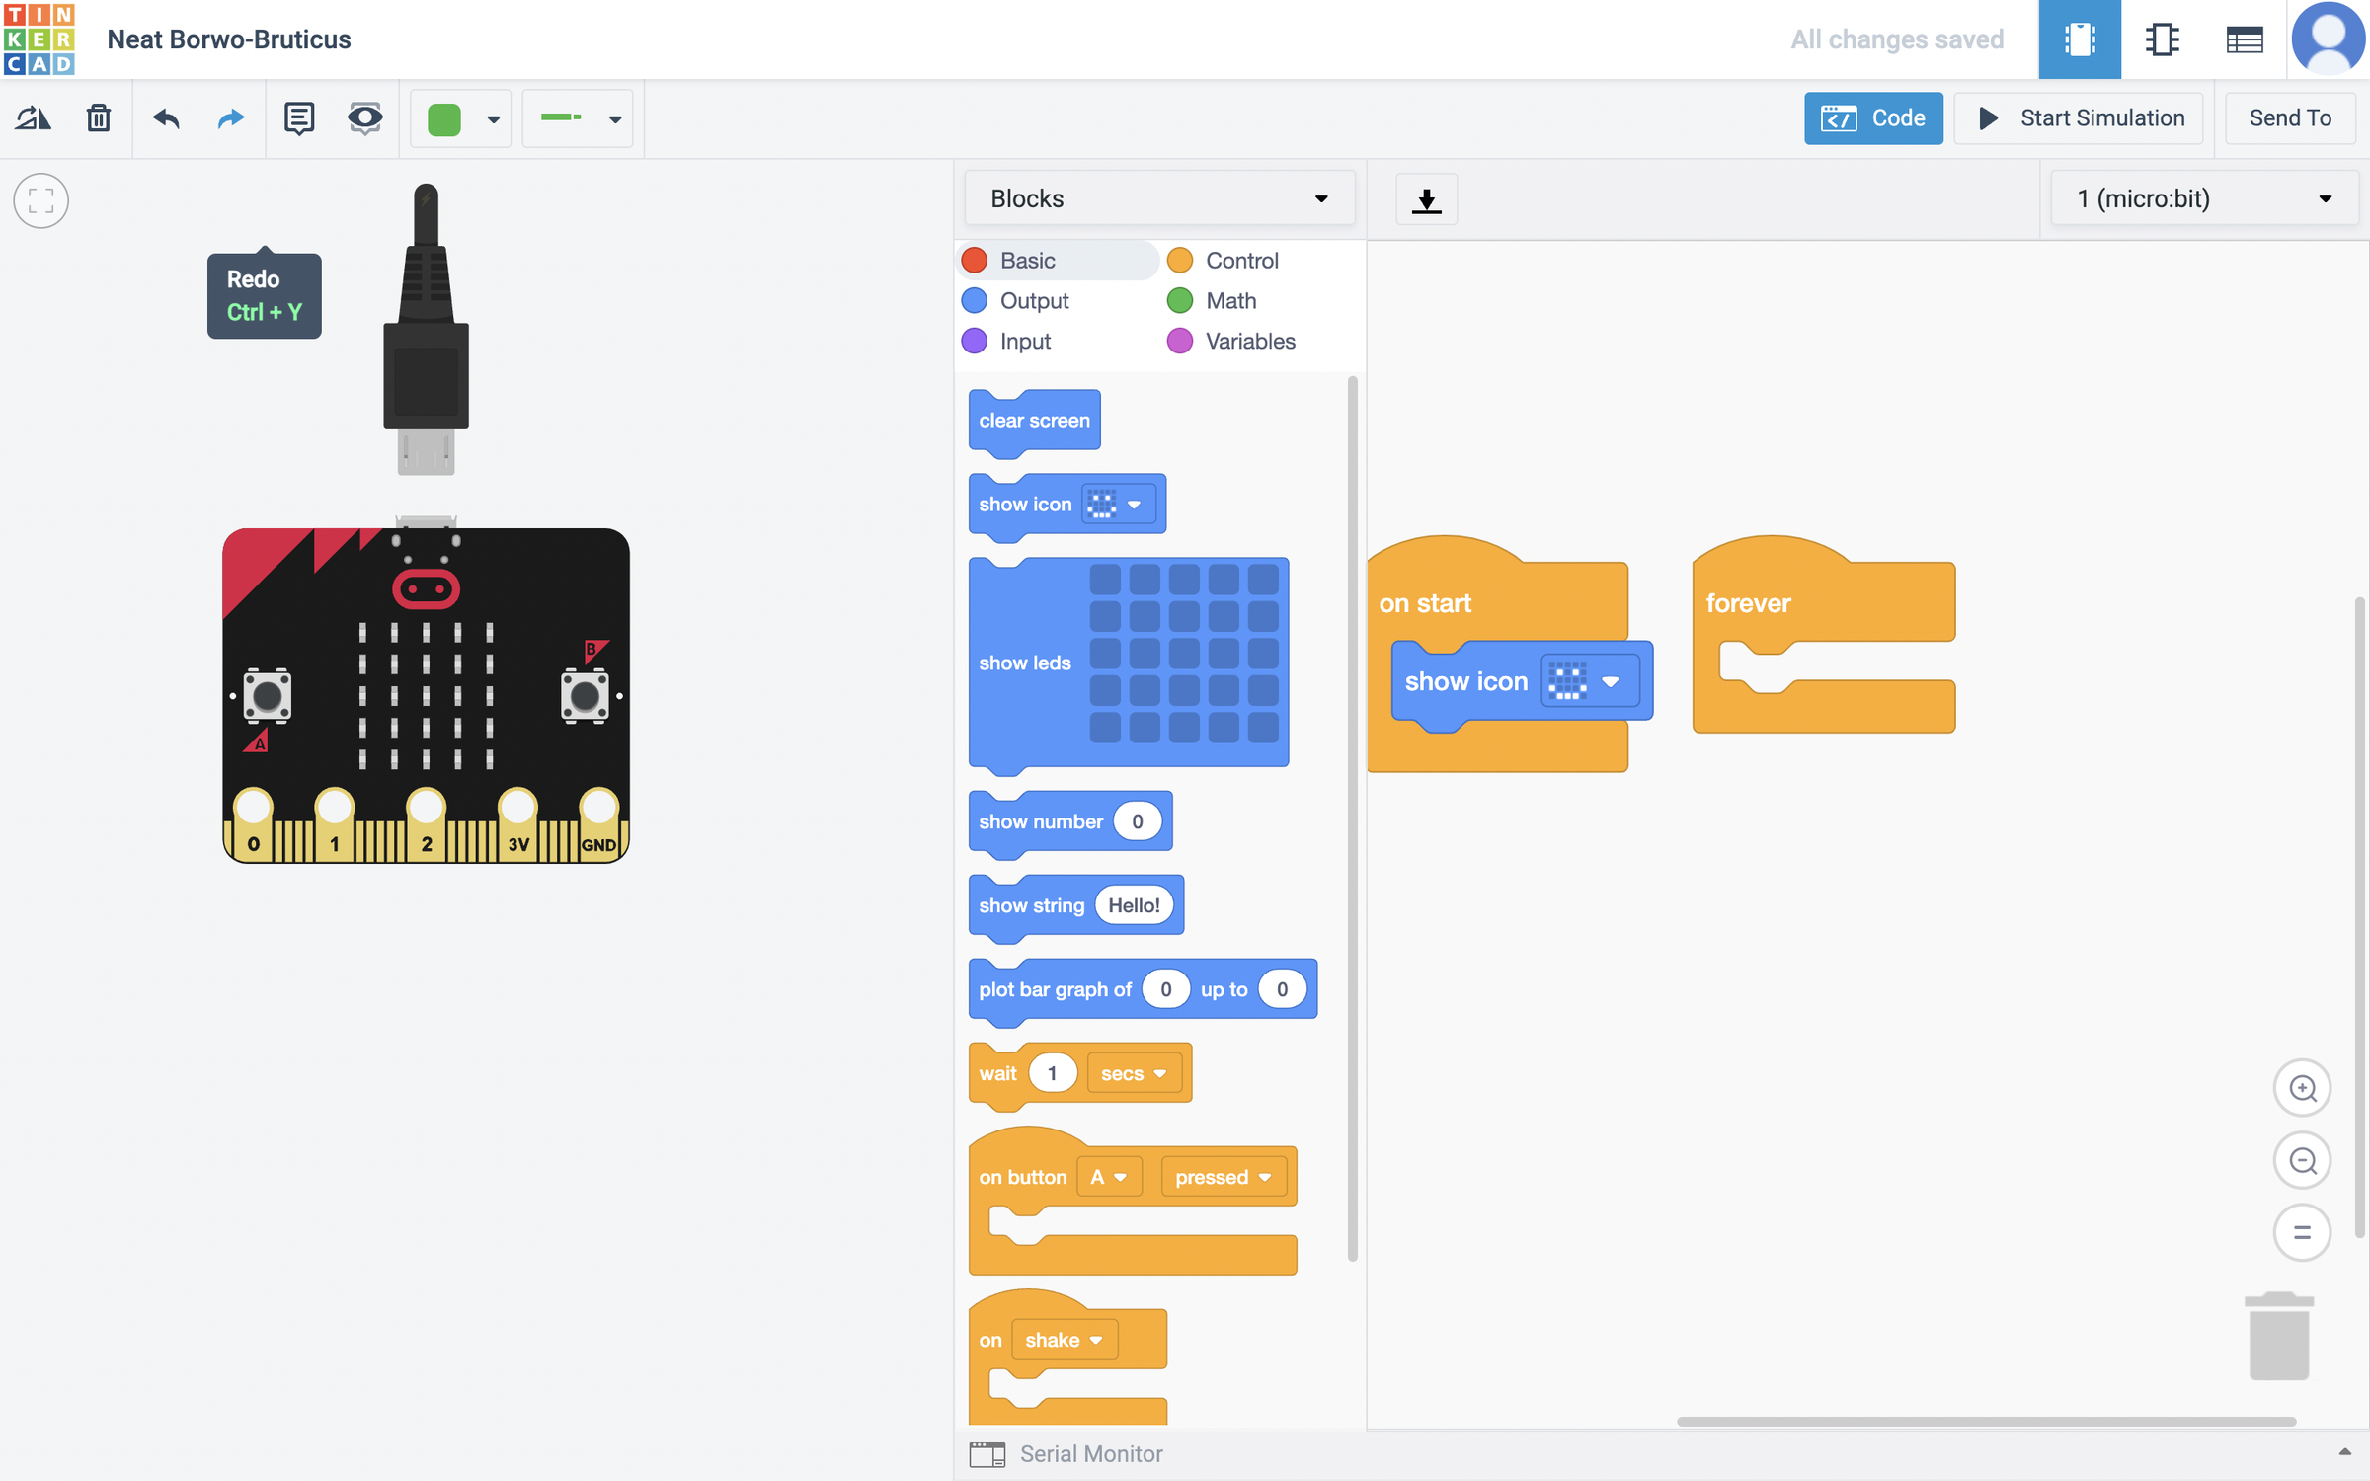Click the undo arrow
This screenshot has width=2370, height=1481.
click(x=165, y=117)
